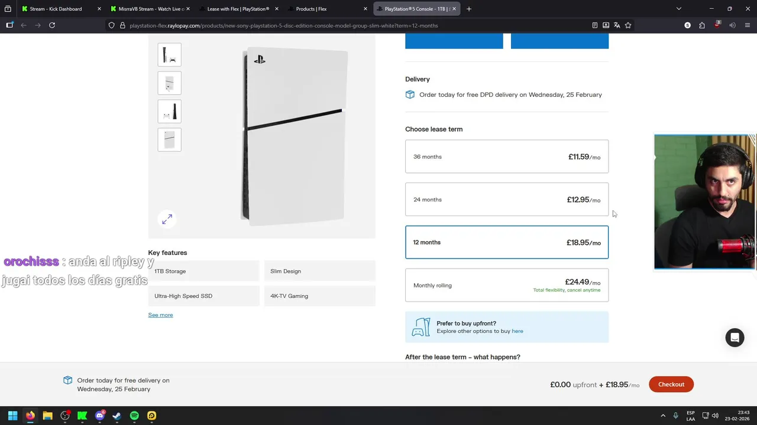
Task: Close the Products | Flex tab
Action: click(365, 9)
